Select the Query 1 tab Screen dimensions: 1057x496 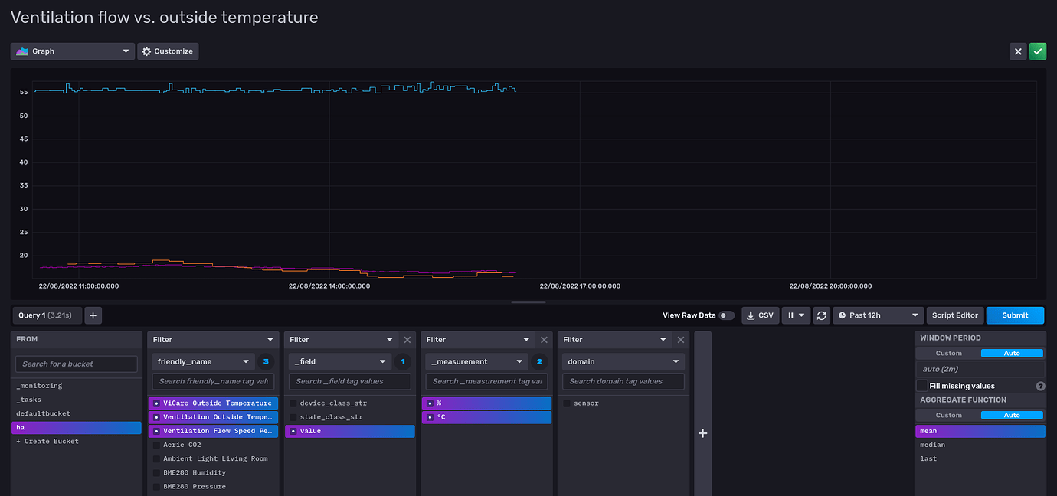coord(47,315)
